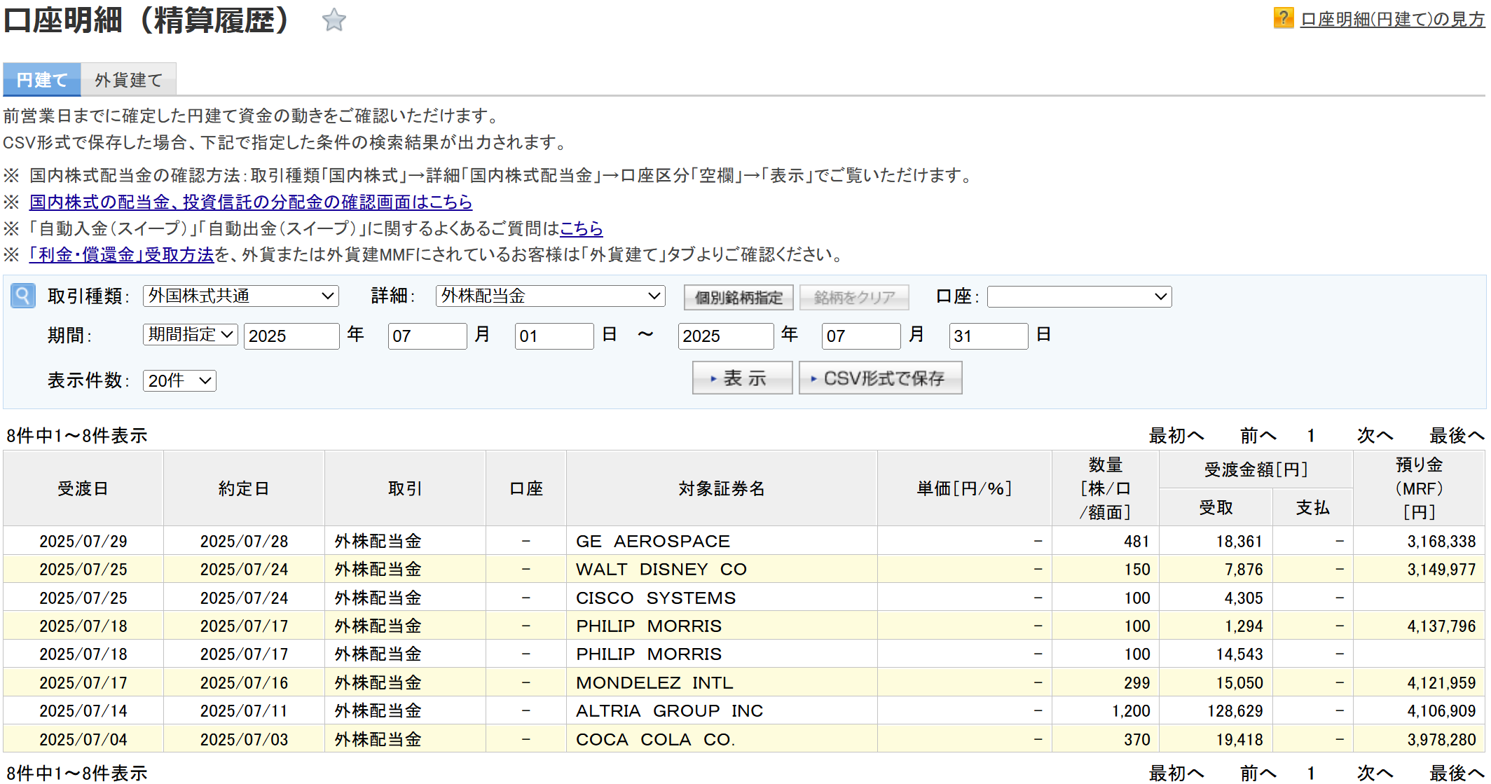Expand the 詳細 dropdown showing 外株配当金
1491x784 pixels.
[550, 296]
